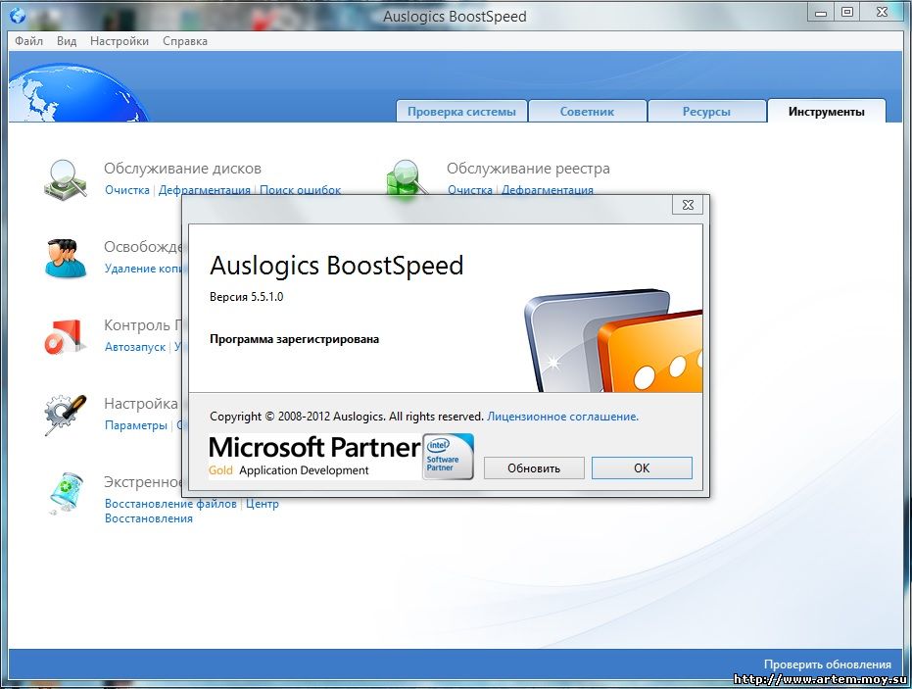Maximize the Auslogics BoostSpeed window
The width and height of the screenshot is (912, 689).
(847, 12)
